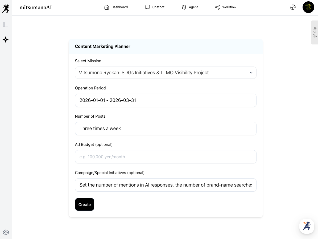Screen dimensions: 318x239
Task: Click the Select Mission chevron arrow
Action: (251, 73)
